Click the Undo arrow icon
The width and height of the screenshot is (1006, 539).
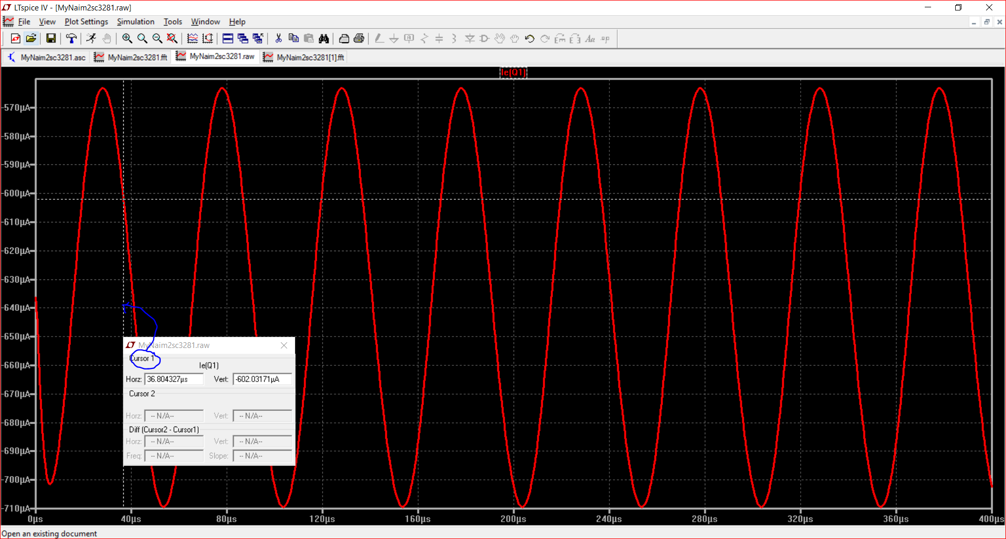pyautogui.click(x=530, y=38)
